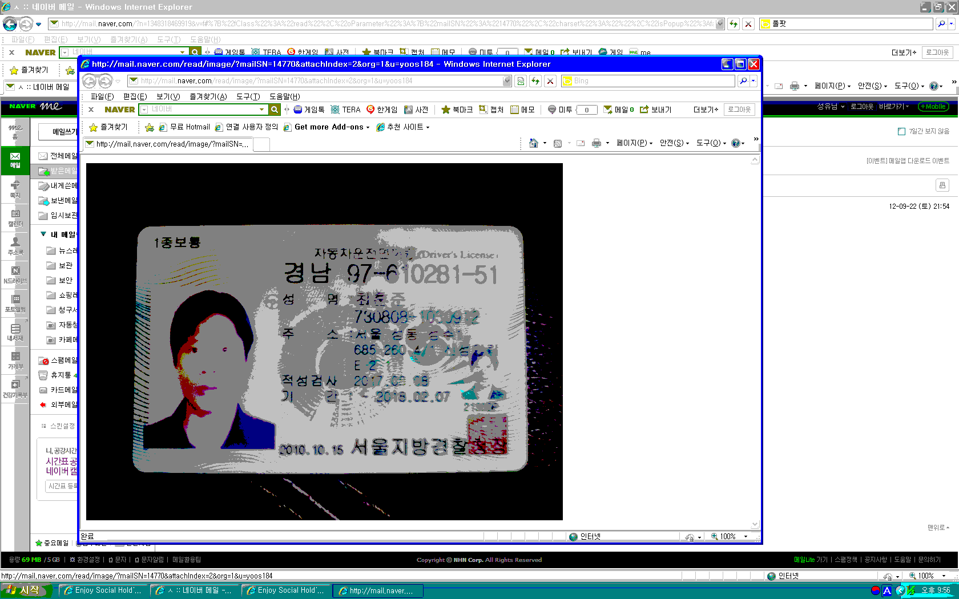Click 로그아웃 on the front window's NAVER toolbar

coord(739,110)
